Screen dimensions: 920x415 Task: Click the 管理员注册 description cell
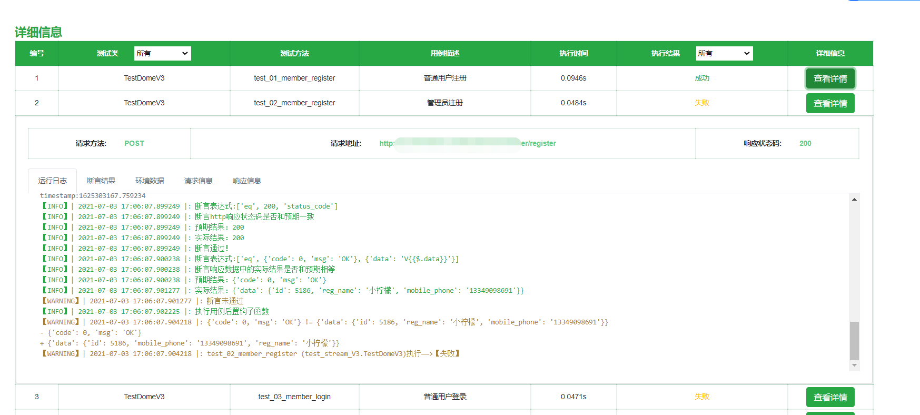pos(445,103)
